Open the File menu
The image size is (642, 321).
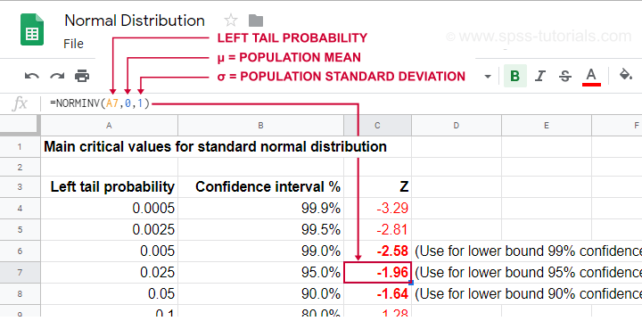point(74,44)
